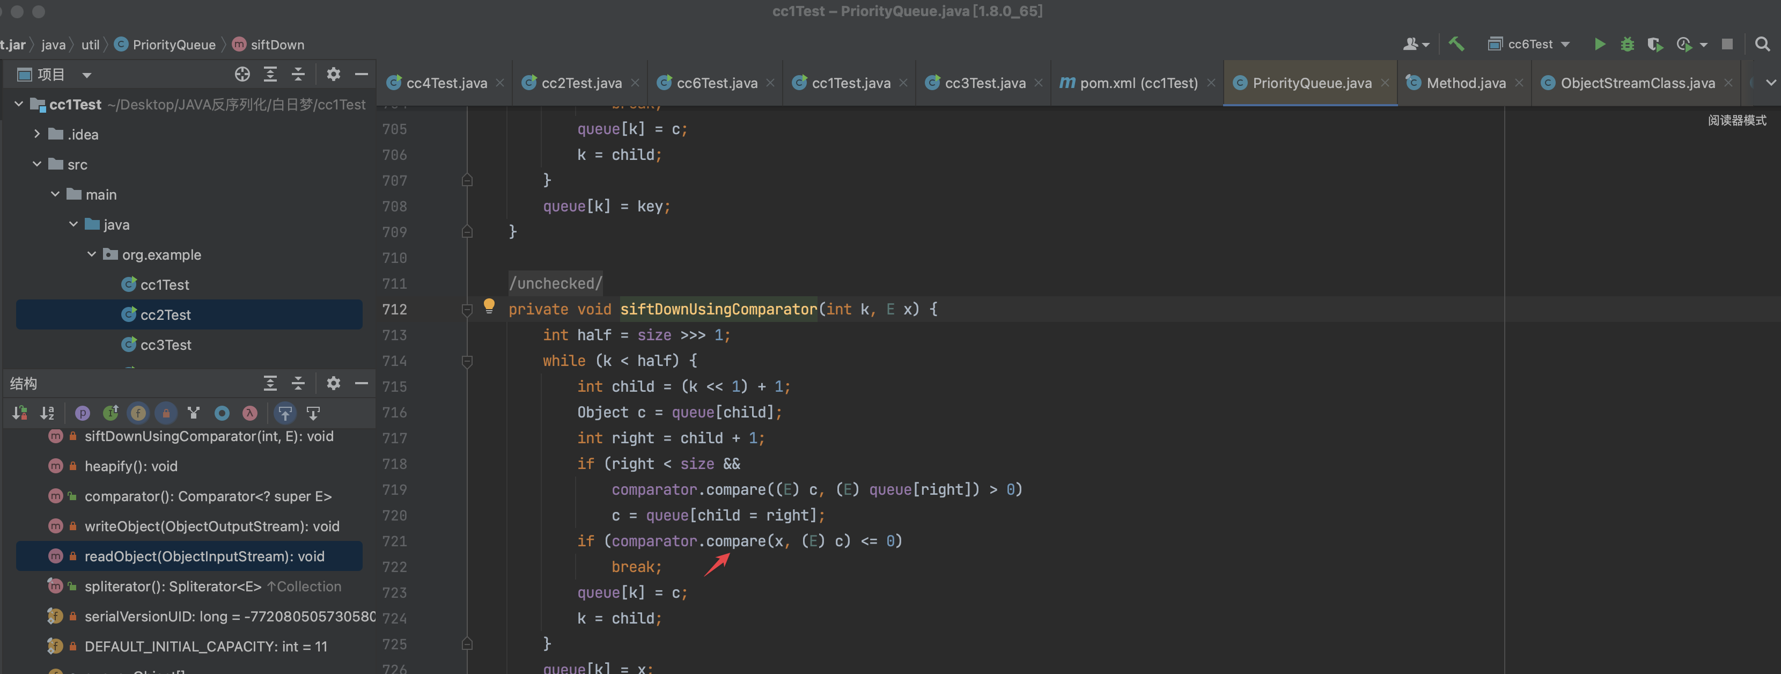Open the cc6Test run configuration dropdown

coord(1529,44)
